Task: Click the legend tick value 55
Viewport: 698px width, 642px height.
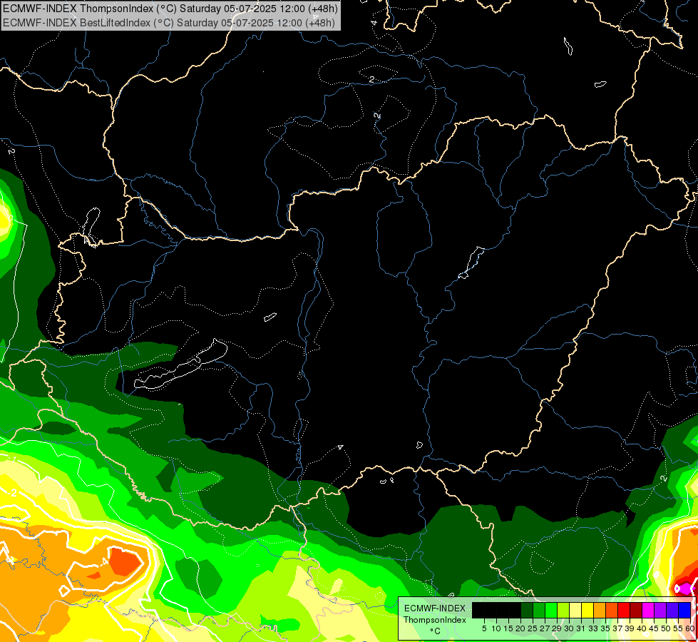Action: [x=677, y=628]
